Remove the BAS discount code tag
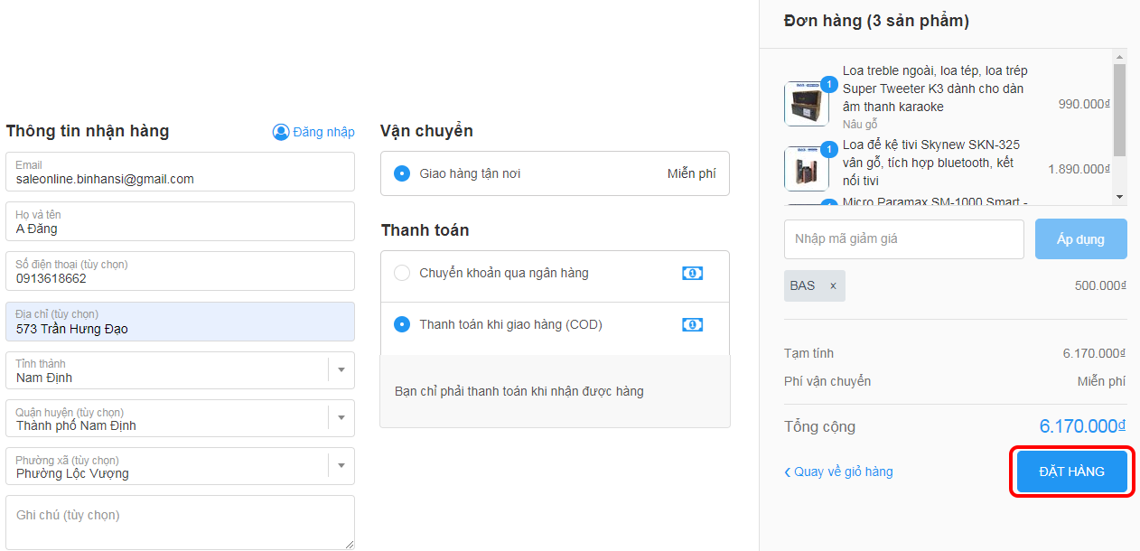Image resolution: width=1140 pixels, height=551 pixels. [x=833, y=286]
